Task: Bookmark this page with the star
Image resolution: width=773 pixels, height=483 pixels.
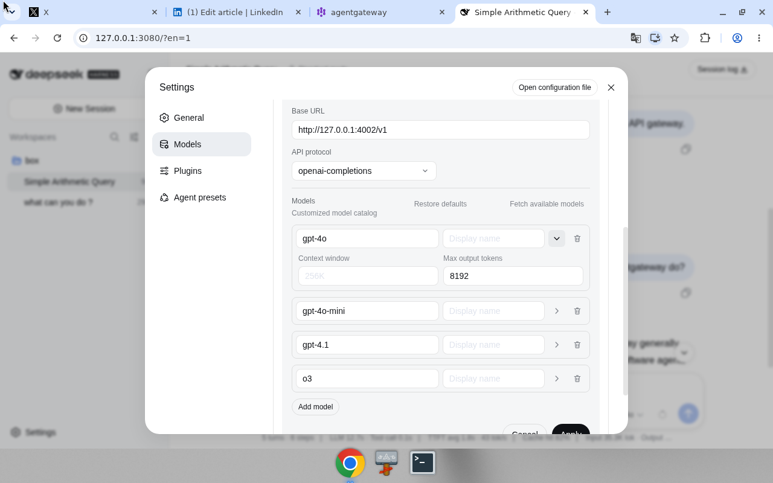Action: (675, 38)
